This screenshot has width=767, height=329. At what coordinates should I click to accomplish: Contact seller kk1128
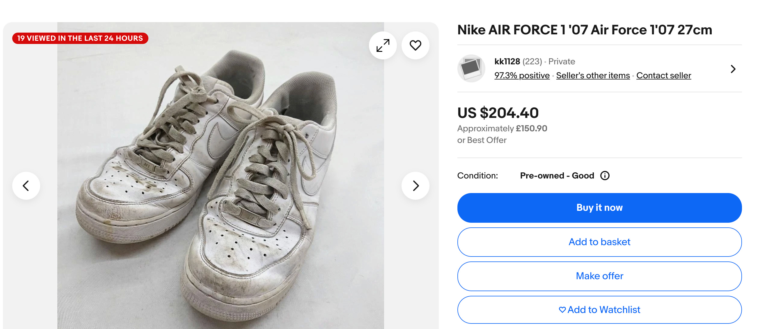(x=663, y=75)
